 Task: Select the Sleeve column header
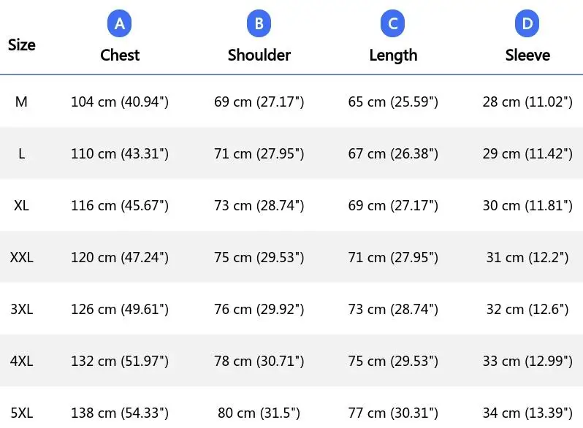[527, 55]
